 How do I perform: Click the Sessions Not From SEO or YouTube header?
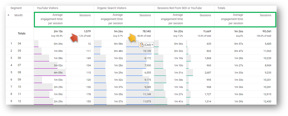179,8
